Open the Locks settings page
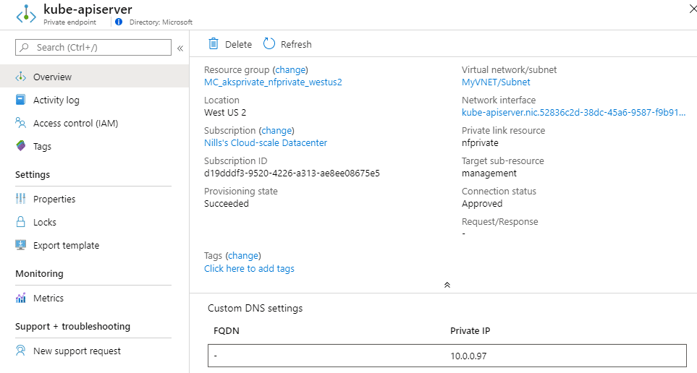This screenshot has width=697, height=373. [x=44, y=222]
